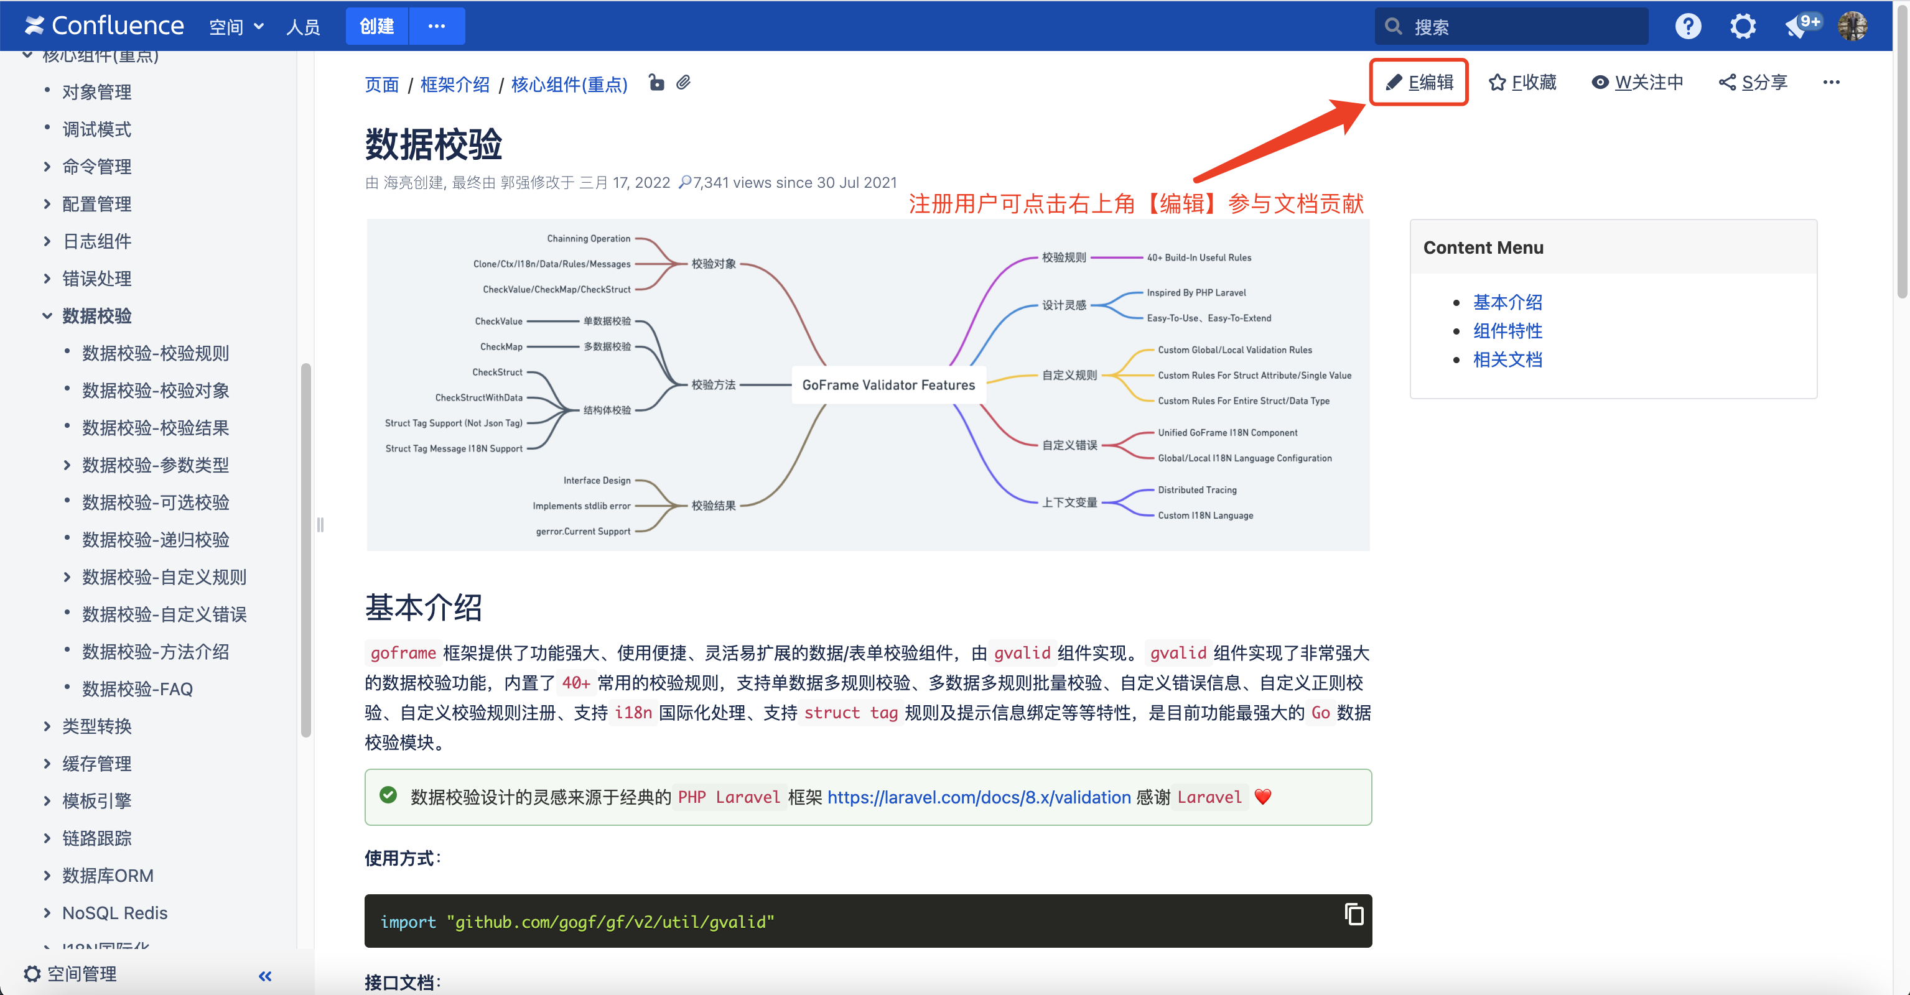This screenshot has height=995, width=1910.
Task: Open page more-actions ellipsis menu
Action: point(1830,82)
